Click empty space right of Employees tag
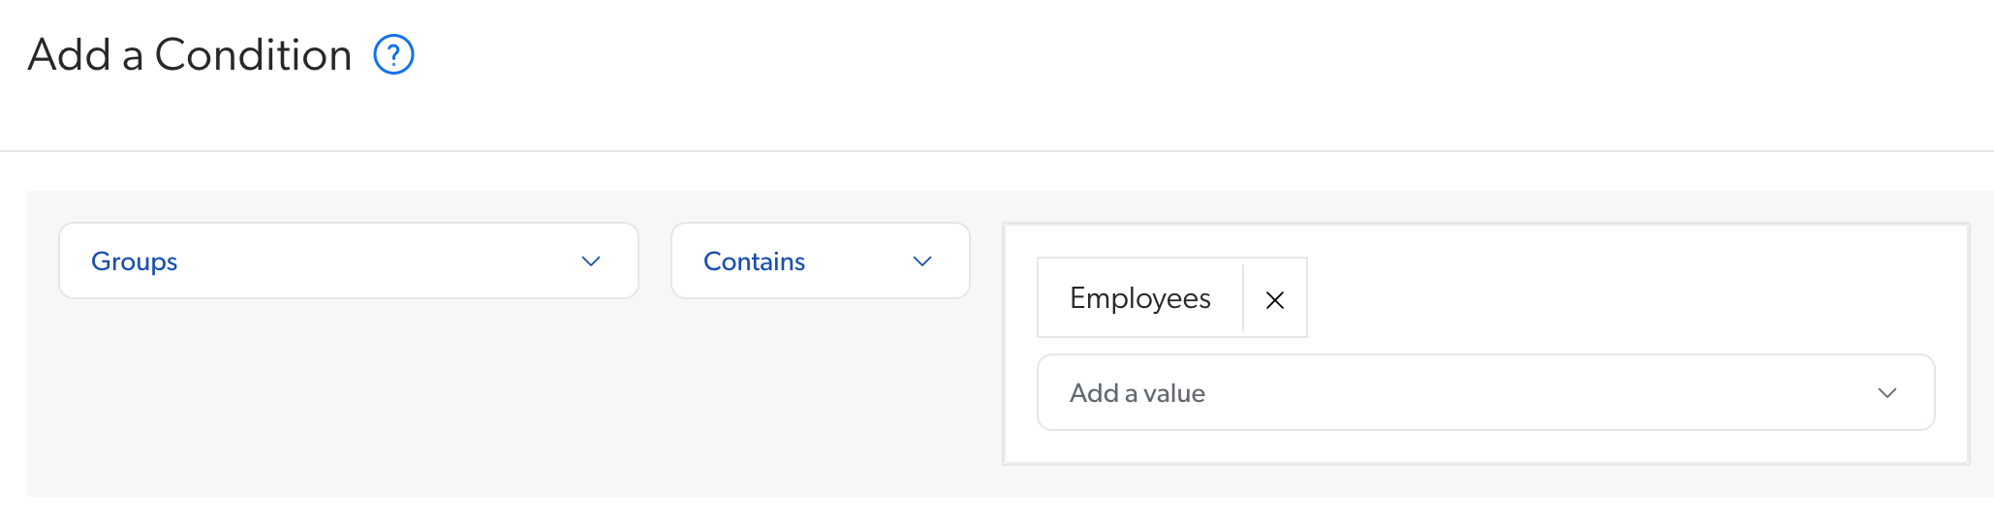1994x523 pixels. 1599,298
